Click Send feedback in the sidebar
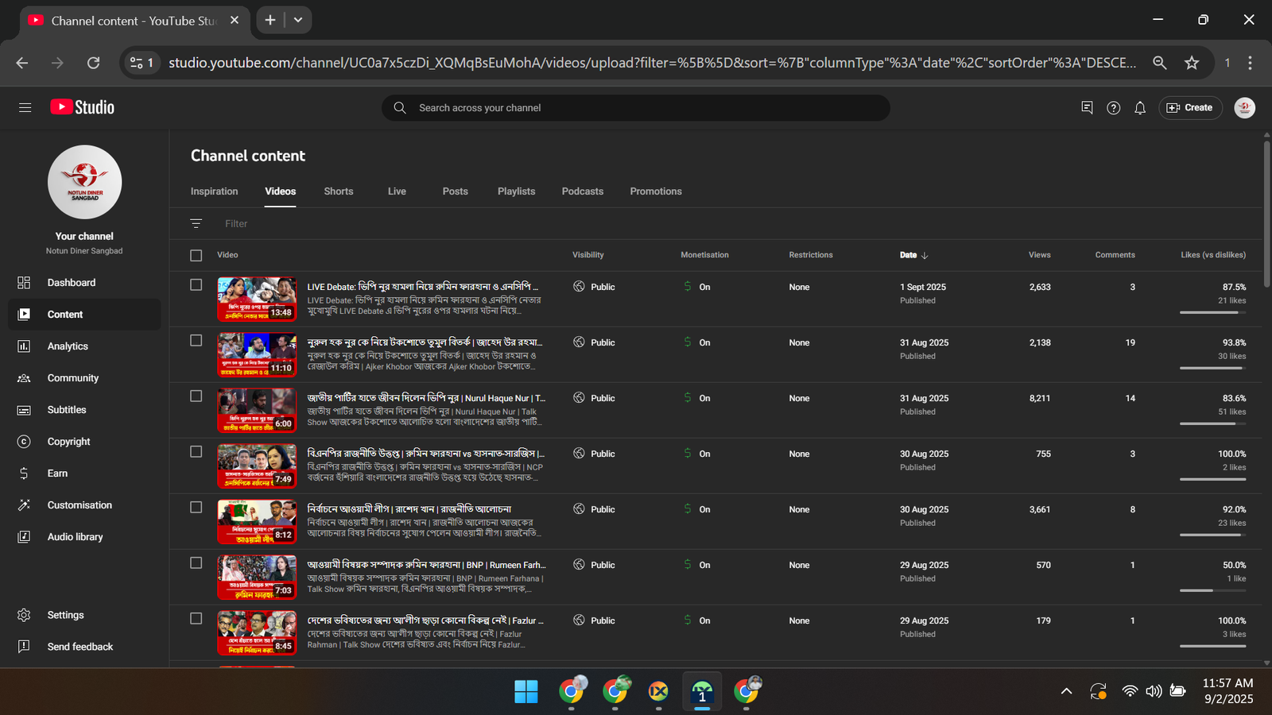Screen dimensions: 1272x715 [x=80, y=647]
